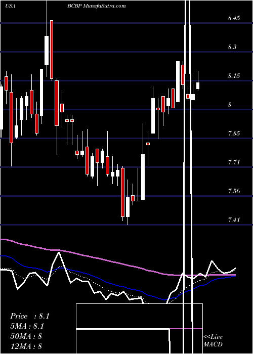Image resolution: width=253 pixels, height=354 pixels.
Task: Click the 50MA : 8 readout
Action: click(26, 336)
